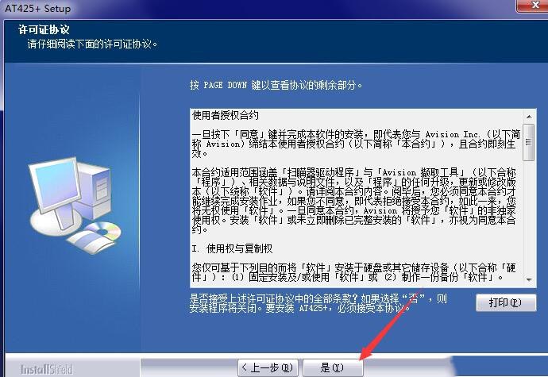Click the 'I. 使用权与复制权' section heading

click(232, 248)
